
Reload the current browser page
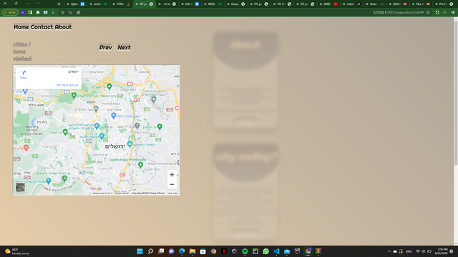point(437,13)
